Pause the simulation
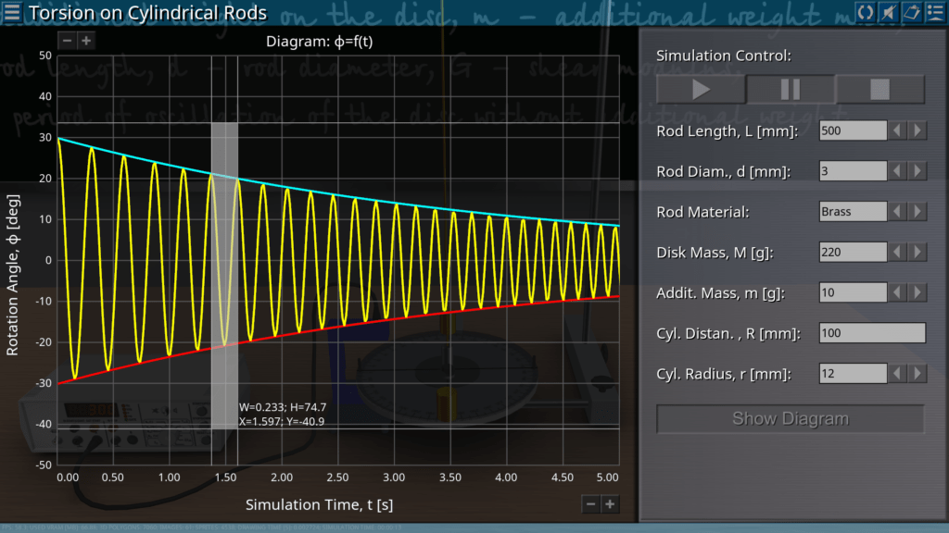 [x=791, y=90]
